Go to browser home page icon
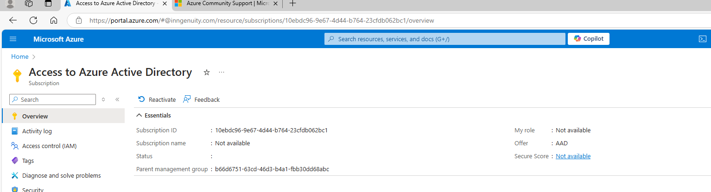This screenshot has width=711, height=192. pyautogui.click(x=54, y=20)
